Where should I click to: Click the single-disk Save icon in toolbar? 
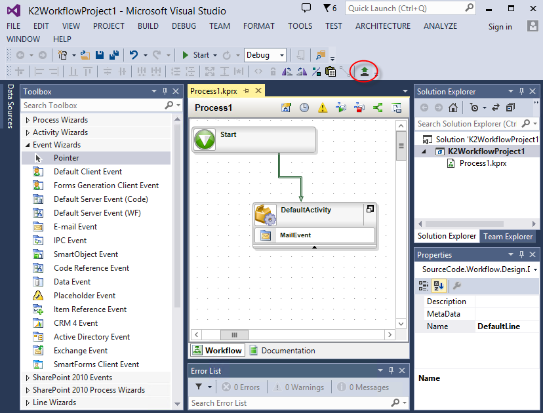coord(100,55)
